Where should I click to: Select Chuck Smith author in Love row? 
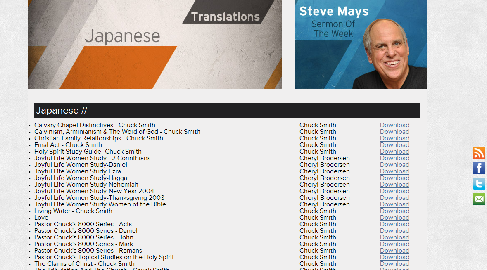[x=318, y=218]
